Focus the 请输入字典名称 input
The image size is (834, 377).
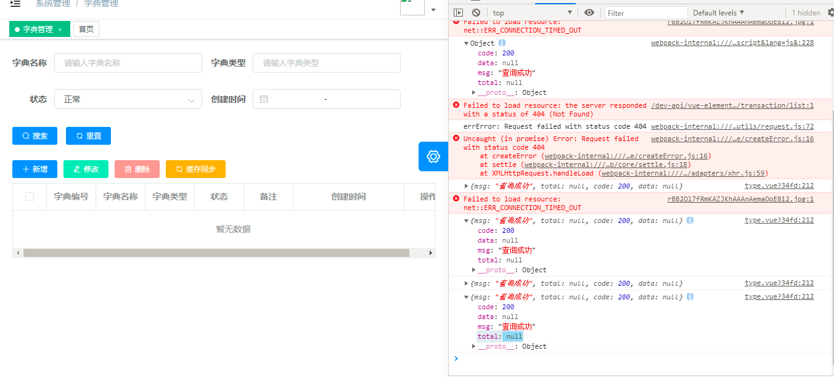coord(128,63)
